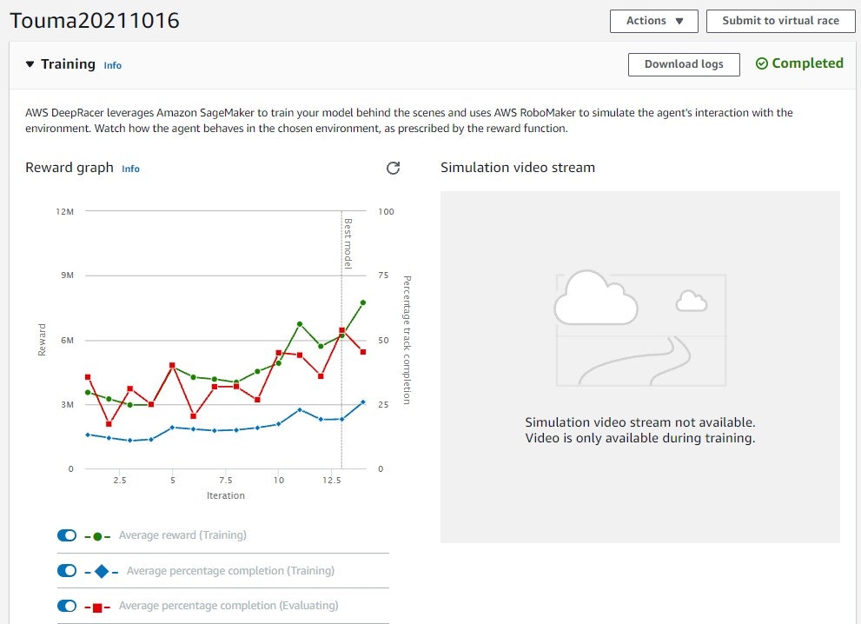
Task: Click the Reward axis label
Action: [42, 340]
